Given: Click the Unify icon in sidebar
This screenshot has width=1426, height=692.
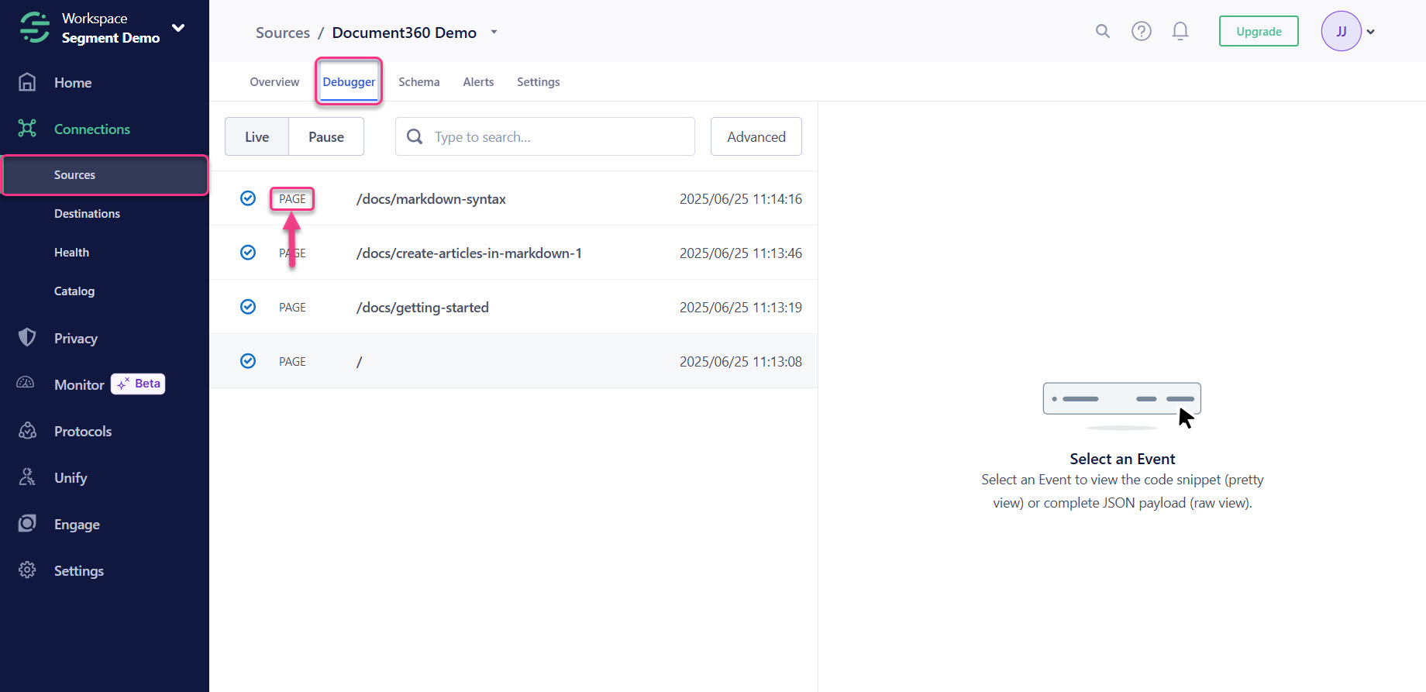Looking at the screenshot, I should (27, 477).
